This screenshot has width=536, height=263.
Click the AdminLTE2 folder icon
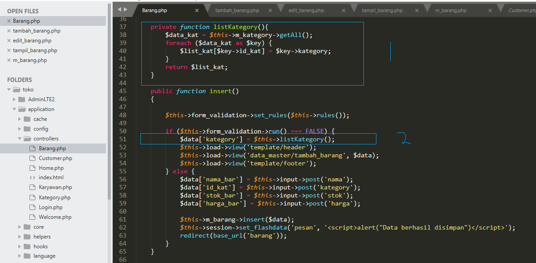point(22,99)
